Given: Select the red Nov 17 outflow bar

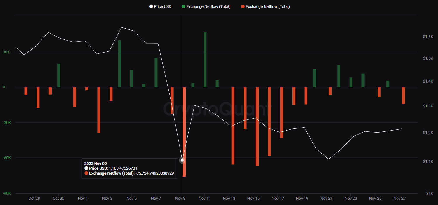Looking at the screenshot, I should (281, 113).
